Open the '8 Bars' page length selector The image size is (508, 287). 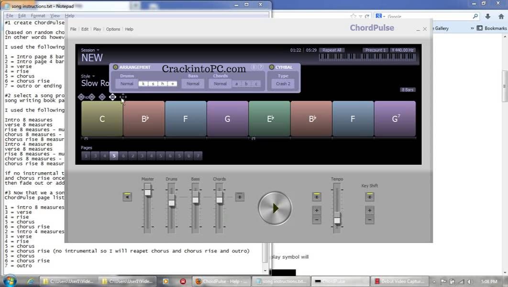click(x=408, y=90)
